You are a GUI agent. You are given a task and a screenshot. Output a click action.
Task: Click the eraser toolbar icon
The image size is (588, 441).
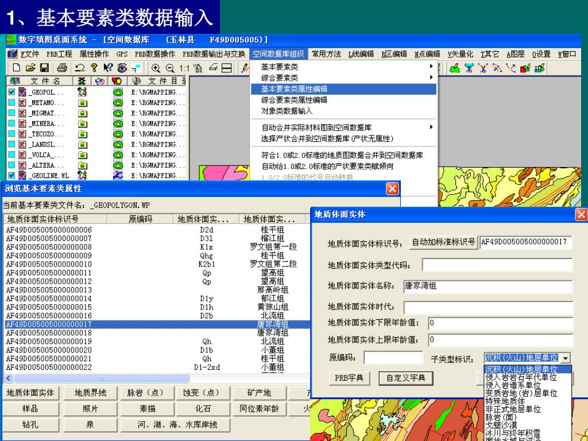pos(214,68)
